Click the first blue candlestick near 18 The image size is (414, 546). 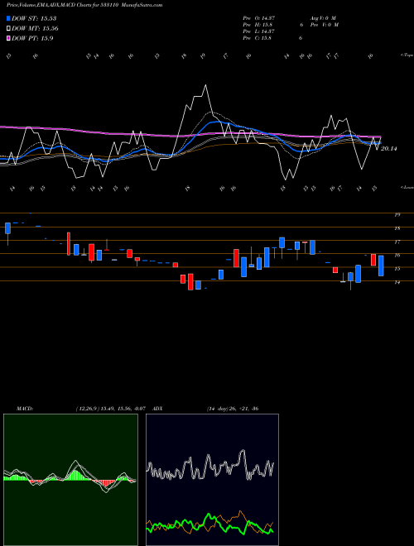click(x=7, y=228)
